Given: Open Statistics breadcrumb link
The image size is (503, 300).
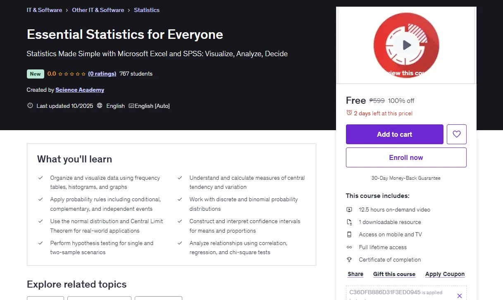Looking at the screenshot, I should 147,10.
